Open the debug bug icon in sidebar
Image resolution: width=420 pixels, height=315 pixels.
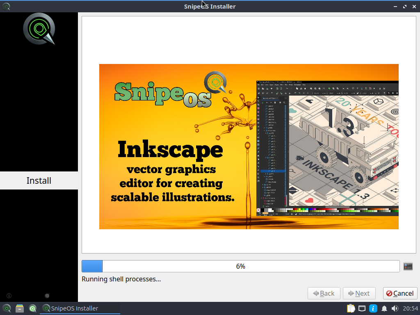[x=47, y=296]
